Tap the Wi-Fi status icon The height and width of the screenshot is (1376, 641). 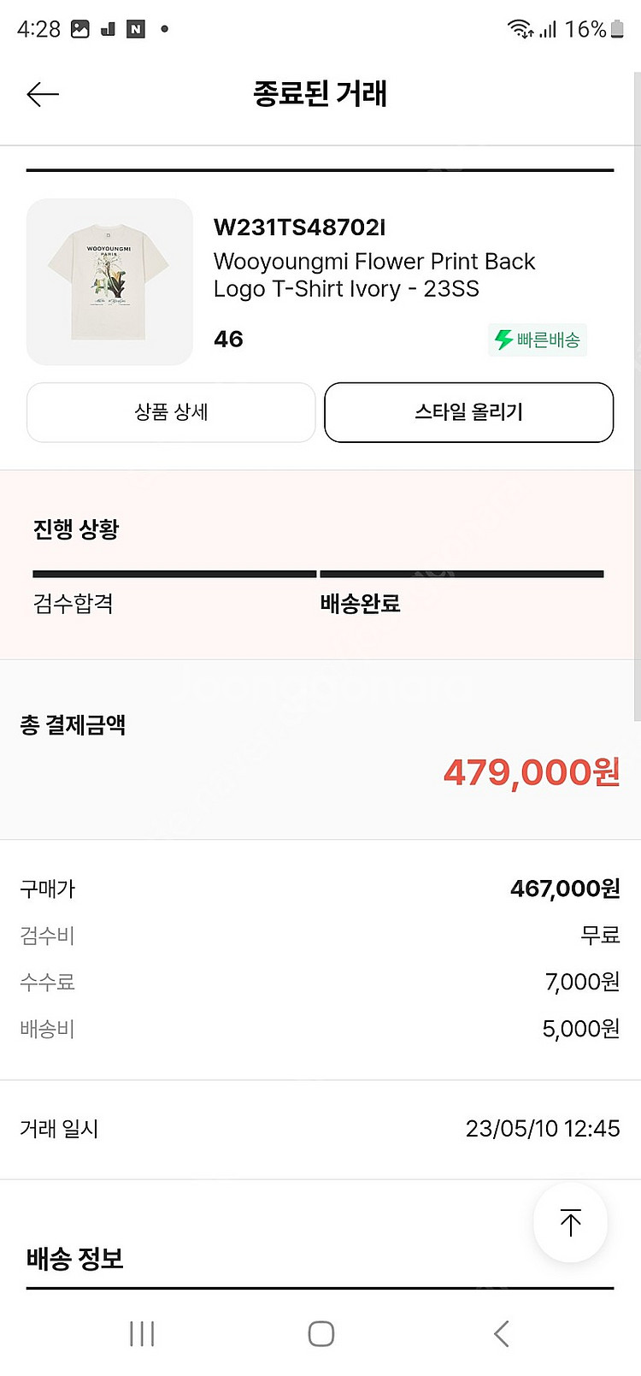[x=518, y=29]
